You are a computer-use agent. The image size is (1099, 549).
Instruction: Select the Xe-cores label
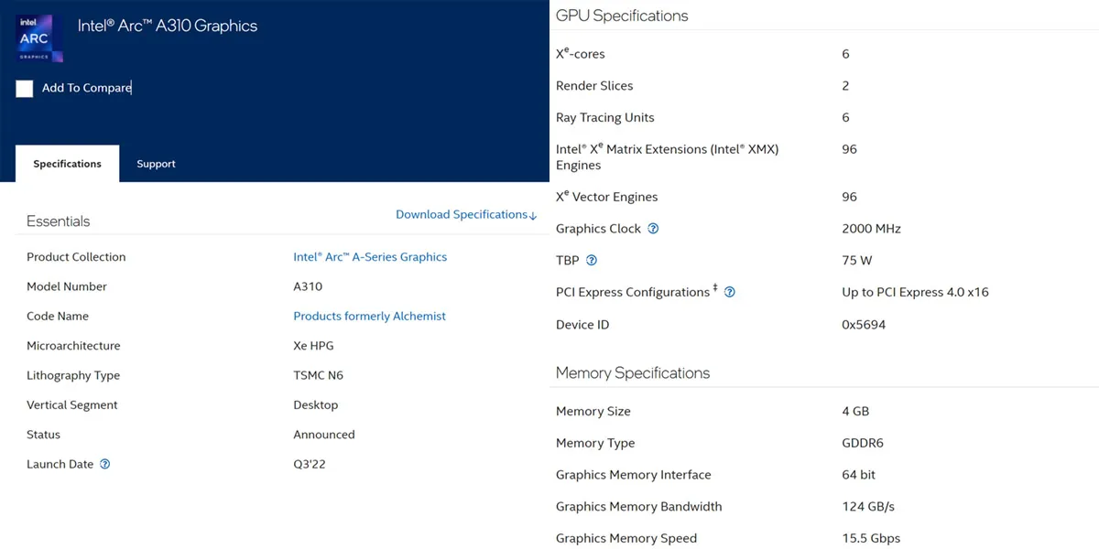point(581,53)
